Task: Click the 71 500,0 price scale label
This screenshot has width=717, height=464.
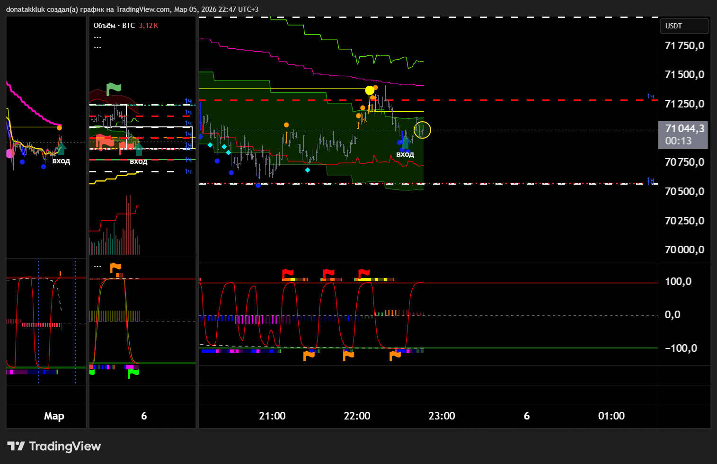Action: [x=684, y=75]
